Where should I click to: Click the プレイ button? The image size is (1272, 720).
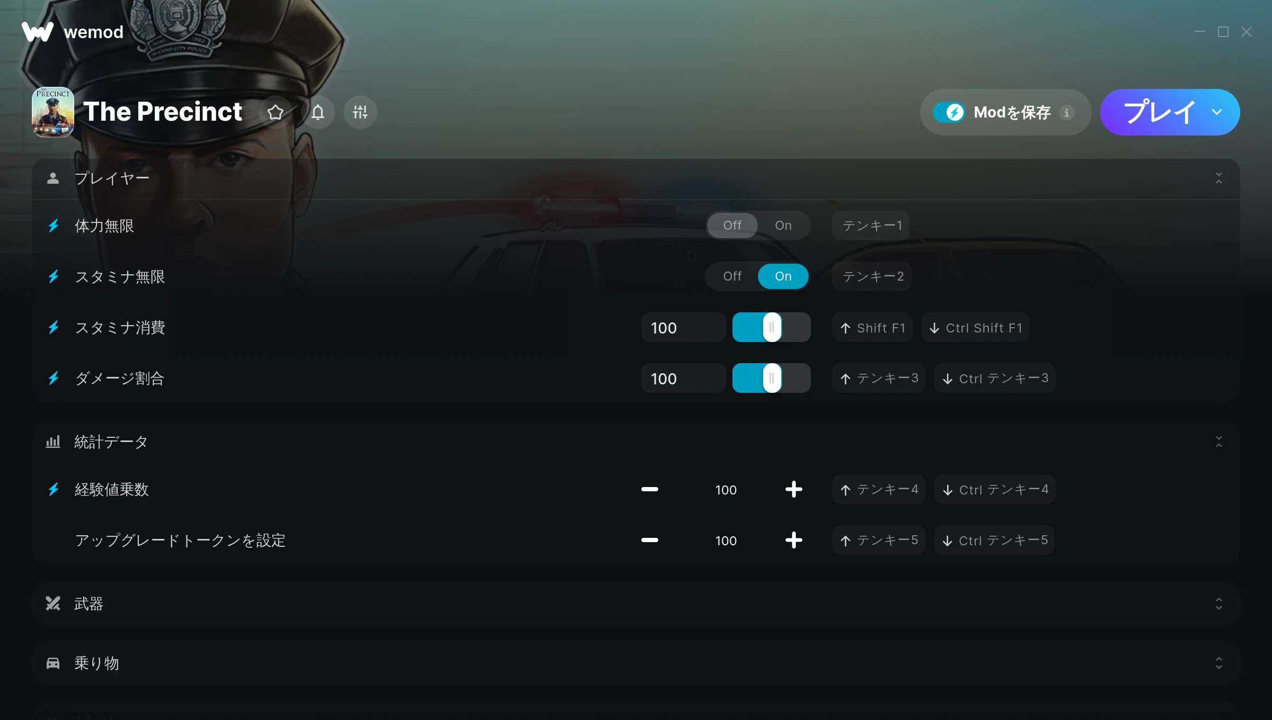1159,112
